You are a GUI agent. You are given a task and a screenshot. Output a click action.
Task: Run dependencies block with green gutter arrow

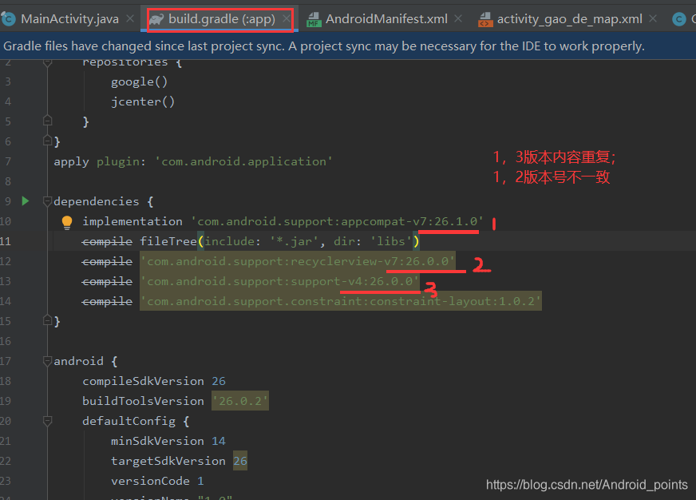[x=26, y=201]
